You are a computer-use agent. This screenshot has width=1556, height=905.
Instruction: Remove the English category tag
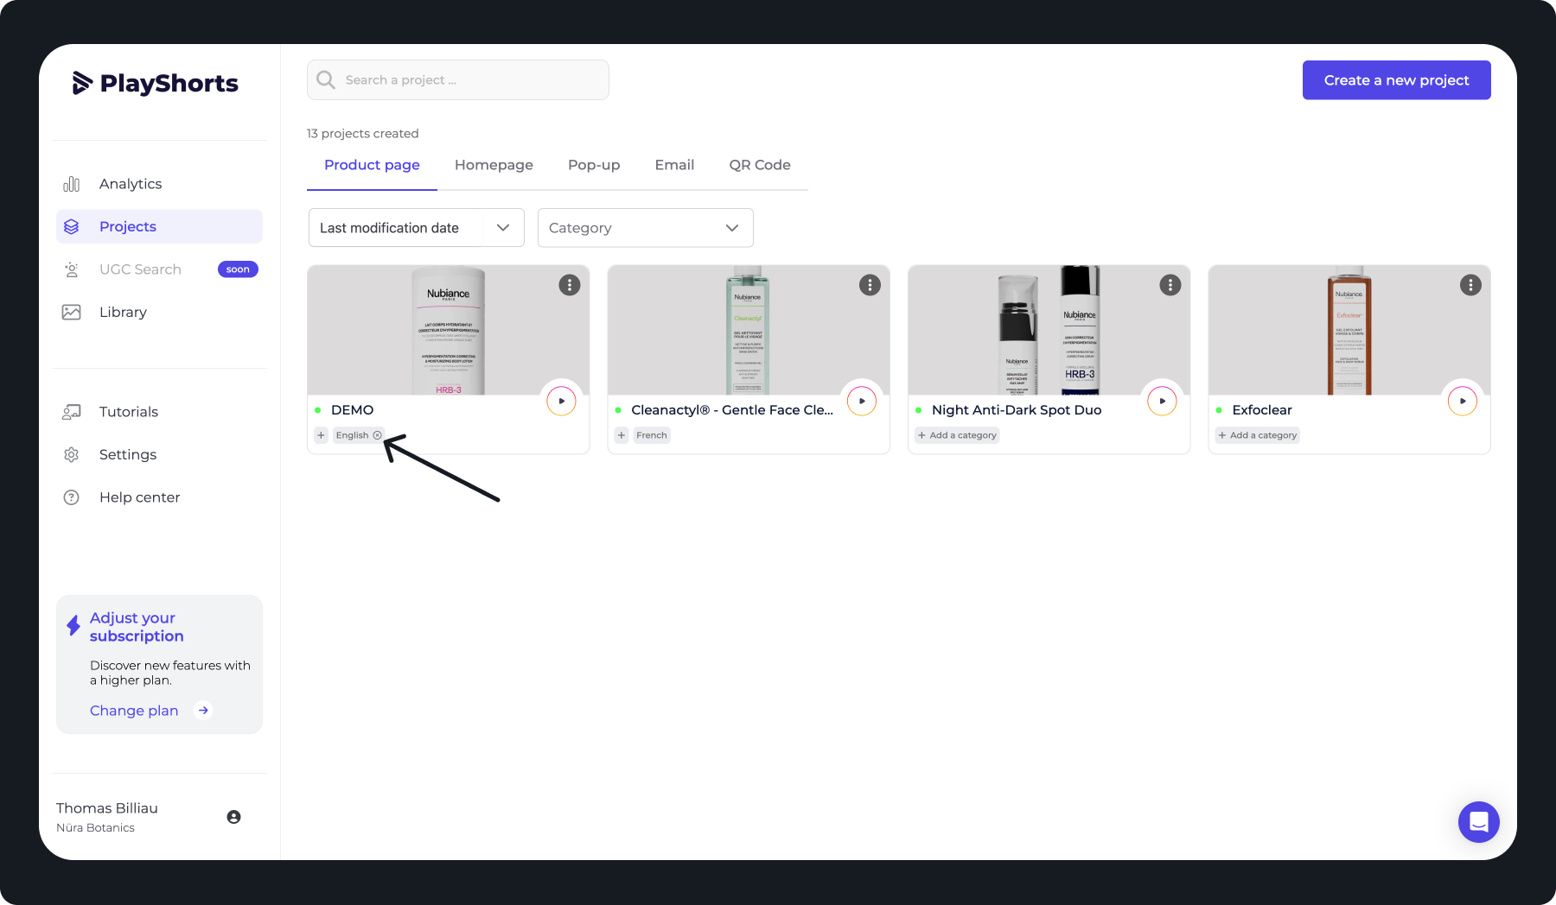[x=378, y=435]
